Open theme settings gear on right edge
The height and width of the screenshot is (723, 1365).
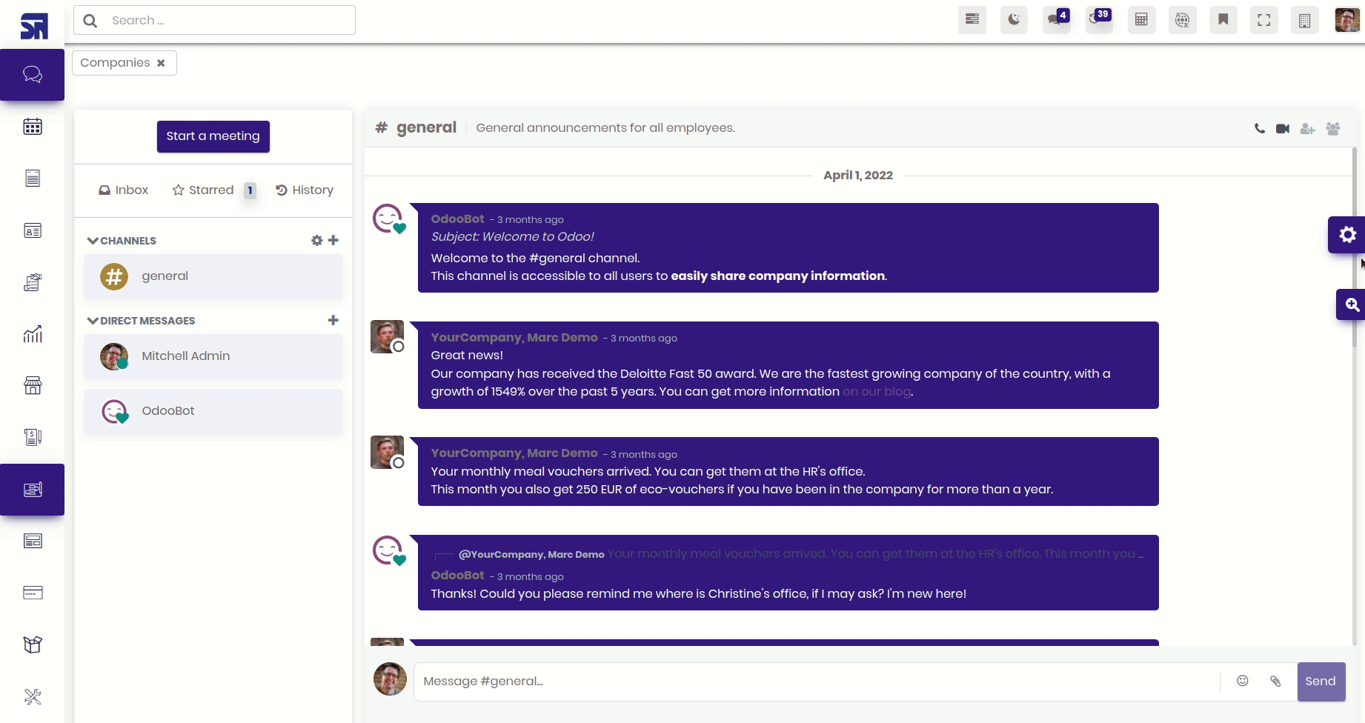1347,235
